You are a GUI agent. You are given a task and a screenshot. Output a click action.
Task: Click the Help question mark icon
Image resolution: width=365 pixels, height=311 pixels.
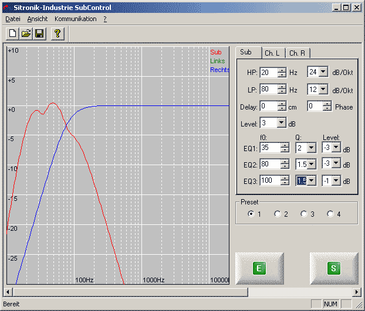57,34
